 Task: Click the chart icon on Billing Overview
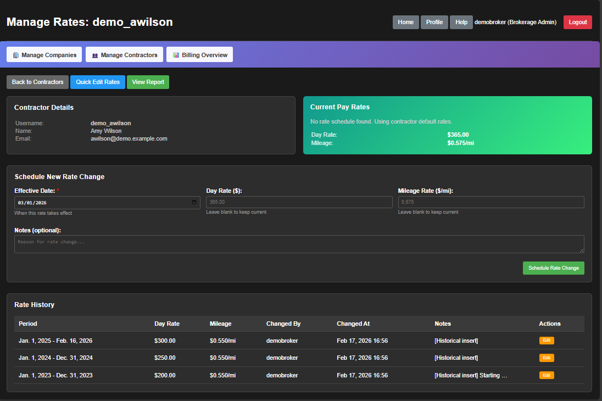[x=176, y=55]
